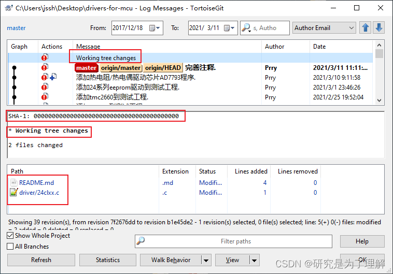The image size is (393, 274).
Task: Expand the Walk Behavior dropdown arrow
Action: (206, 260)
